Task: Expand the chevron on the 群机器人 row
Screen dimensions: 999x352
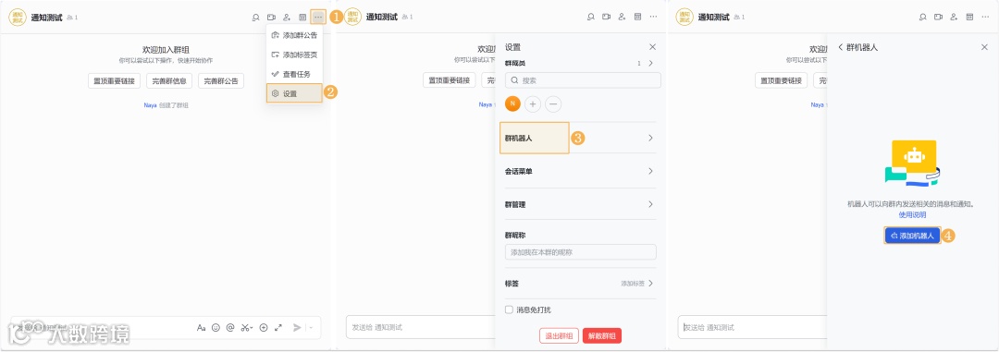Action: (650, 139)
